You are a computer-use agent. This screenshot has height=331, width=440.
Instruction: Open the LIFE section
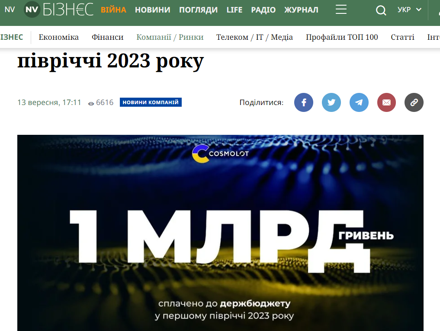[x=234, y=10]
